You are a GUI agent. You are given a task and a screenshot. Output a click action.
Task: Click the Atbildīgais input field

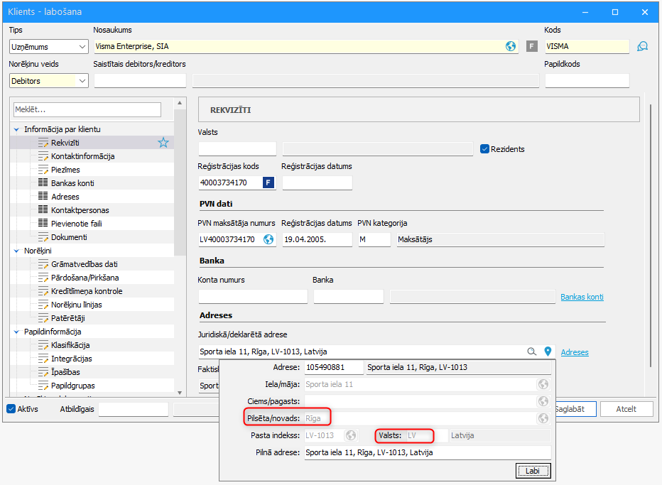coord(134,409)
